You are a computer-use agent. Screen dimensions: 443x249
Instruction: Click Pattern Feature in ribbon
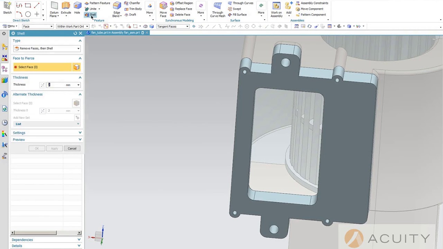coord(97,3)
